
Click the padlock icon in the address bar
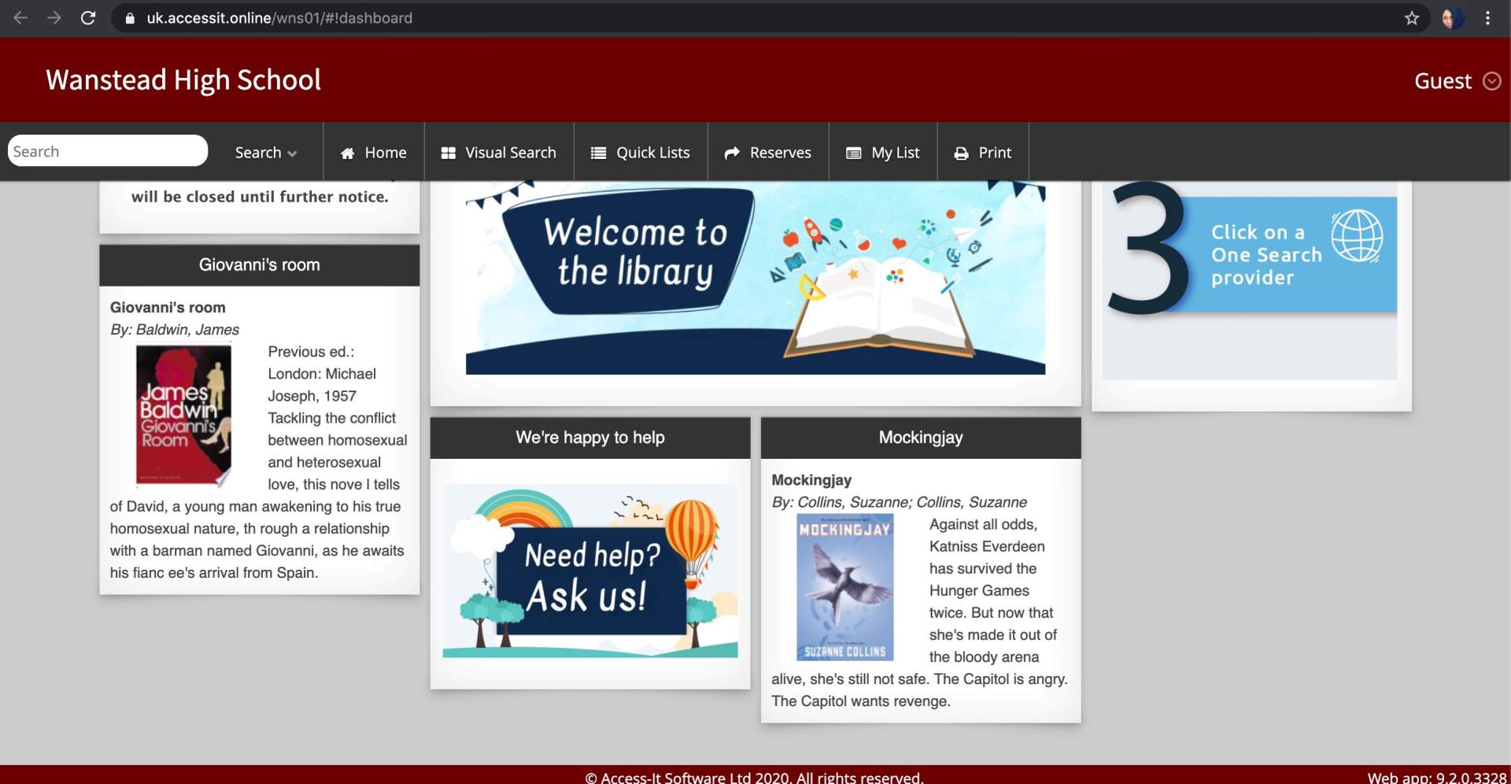pyautogui.click(x=130, y=18)
